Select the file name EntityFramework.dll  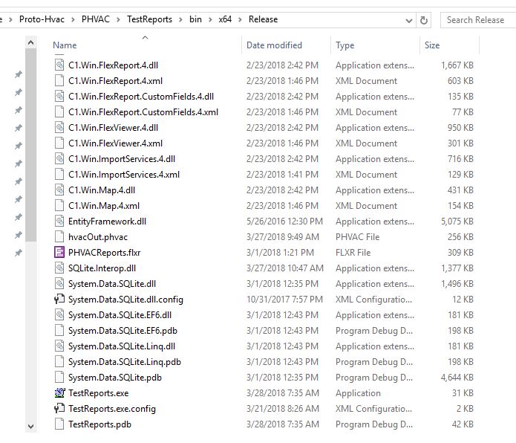tap(107, 221)
